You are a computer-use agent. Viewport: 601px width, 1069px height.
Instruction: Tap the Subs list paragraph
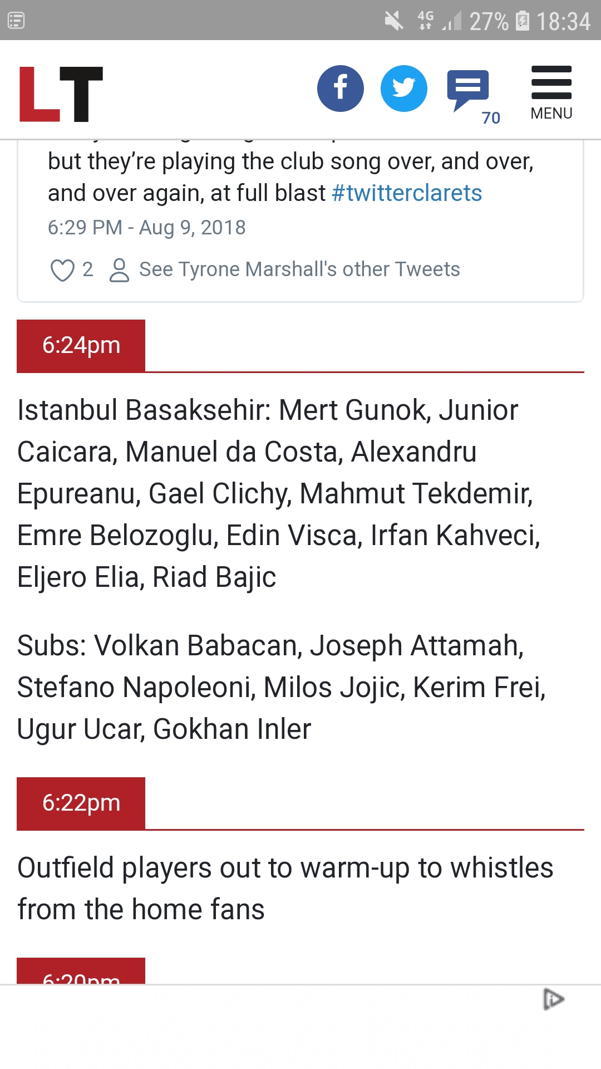pyautogui.click(x=281, y=687)
